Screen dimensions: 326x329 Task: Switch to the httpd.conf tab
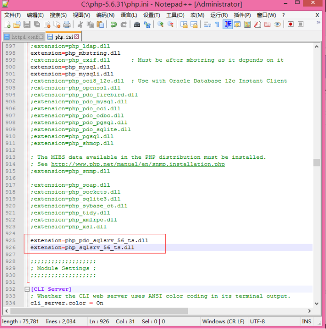click(x=24, y=37)
